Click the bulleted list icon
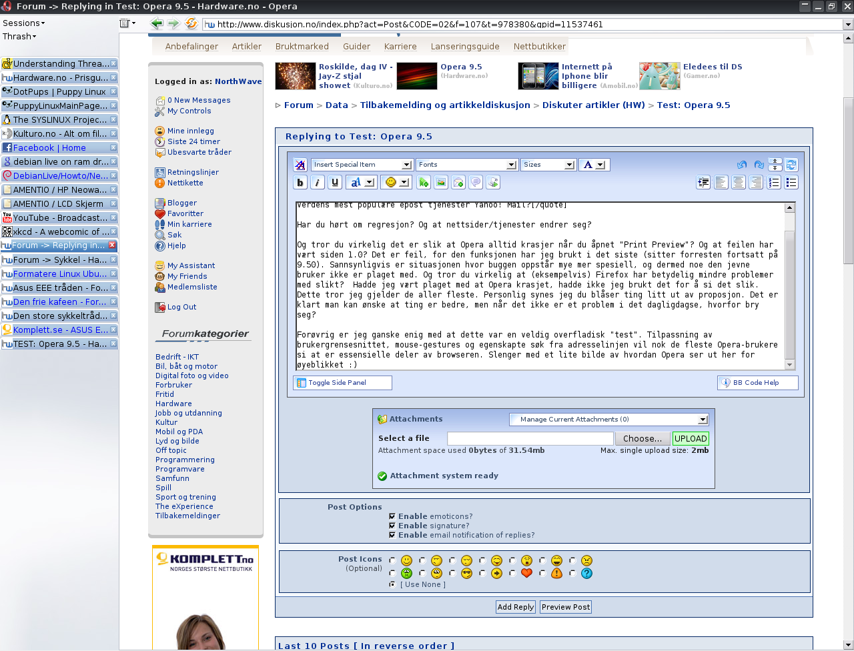This screenshot has height=651, width=854. (791, 182)
